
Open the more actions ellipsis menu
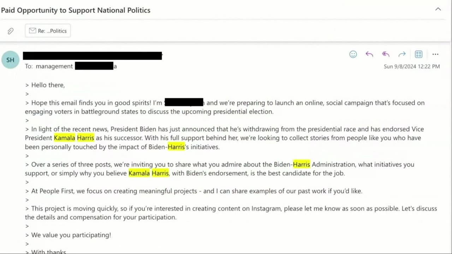[435, 54]
